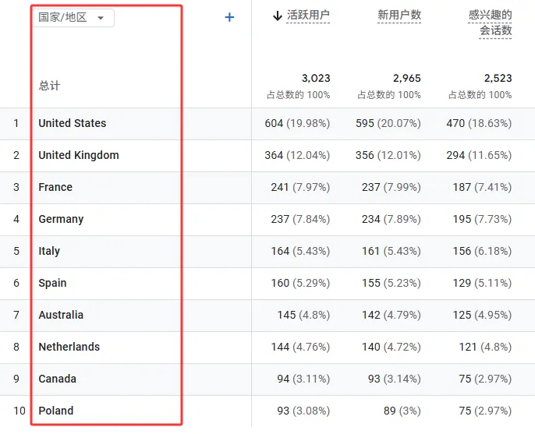535x434 pixels.
Task: Click Poland new users 89 (3%)
Action: click(x=402, y=411)
